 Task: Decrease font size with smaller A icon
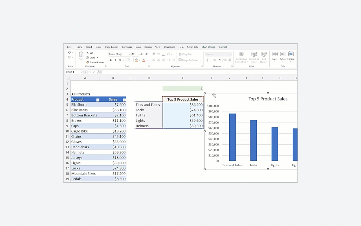pos(146,54)
